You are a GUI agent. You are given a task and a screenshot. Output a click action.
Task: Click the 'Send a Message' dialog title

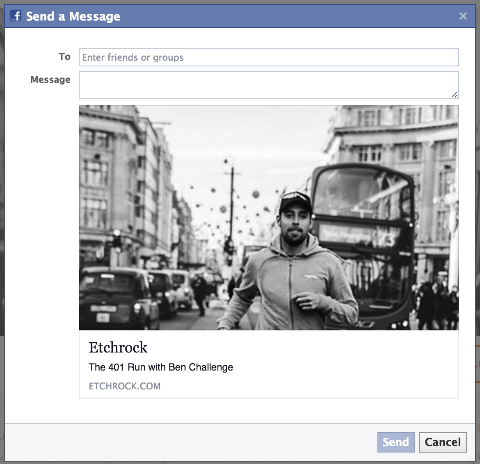tap(73, 16)
